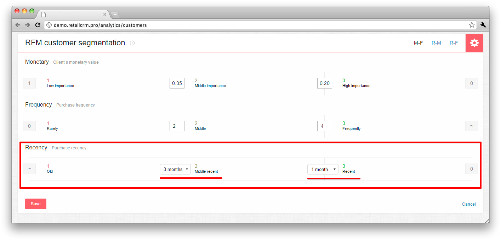
Task: Open the settings gear in the header
Action: (474, 43)
